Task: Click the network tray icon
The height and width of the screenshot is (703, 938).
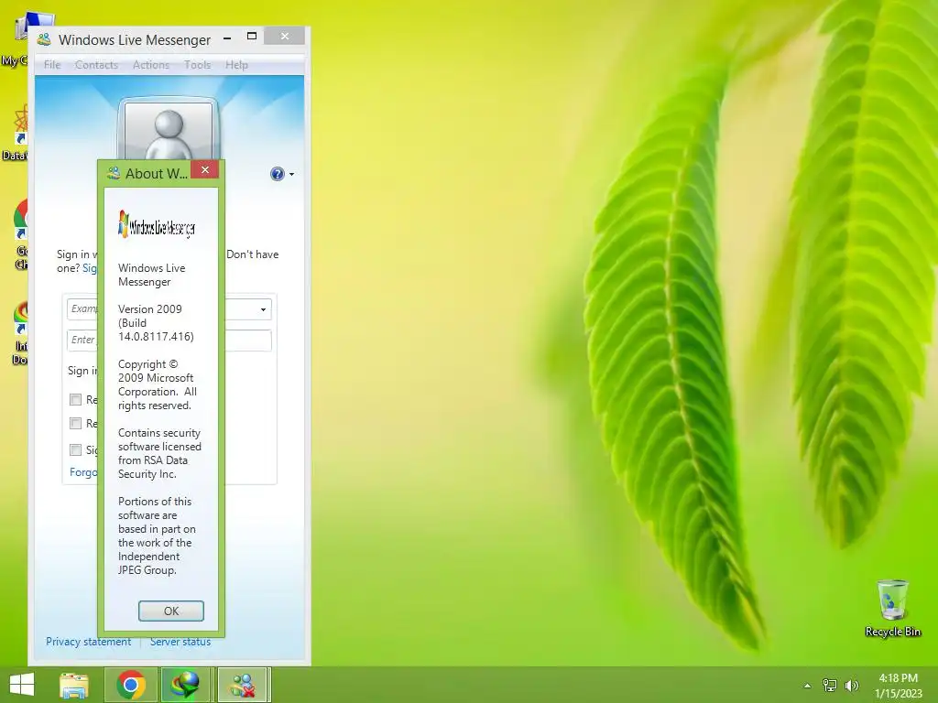Action: coord(830,686)
